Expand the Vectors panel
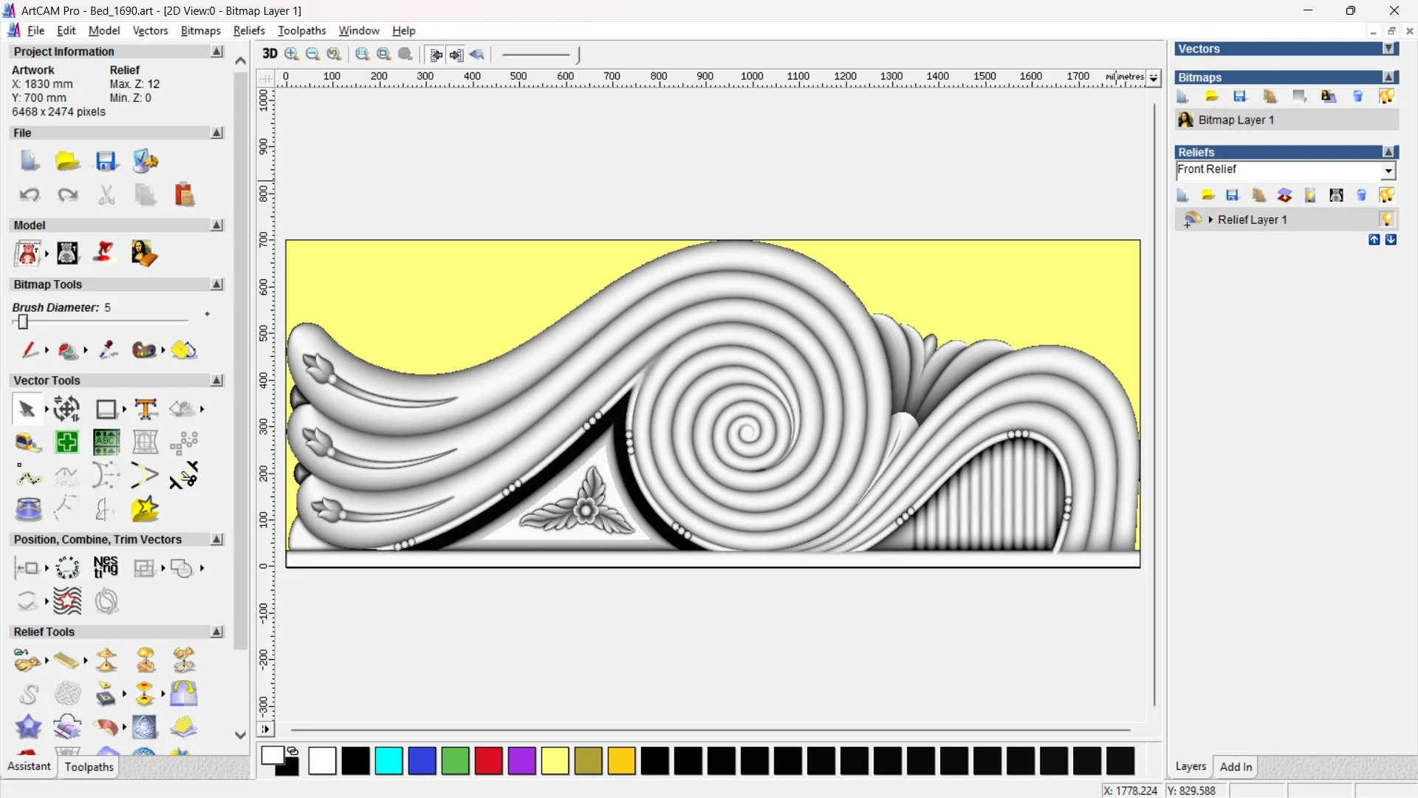This screenshot has width=1418, height=798. coord(1388,49)
